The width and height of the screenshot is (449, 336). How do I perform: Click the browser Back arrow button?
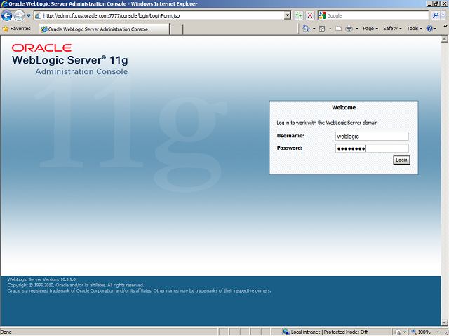[x=8, y=15]
